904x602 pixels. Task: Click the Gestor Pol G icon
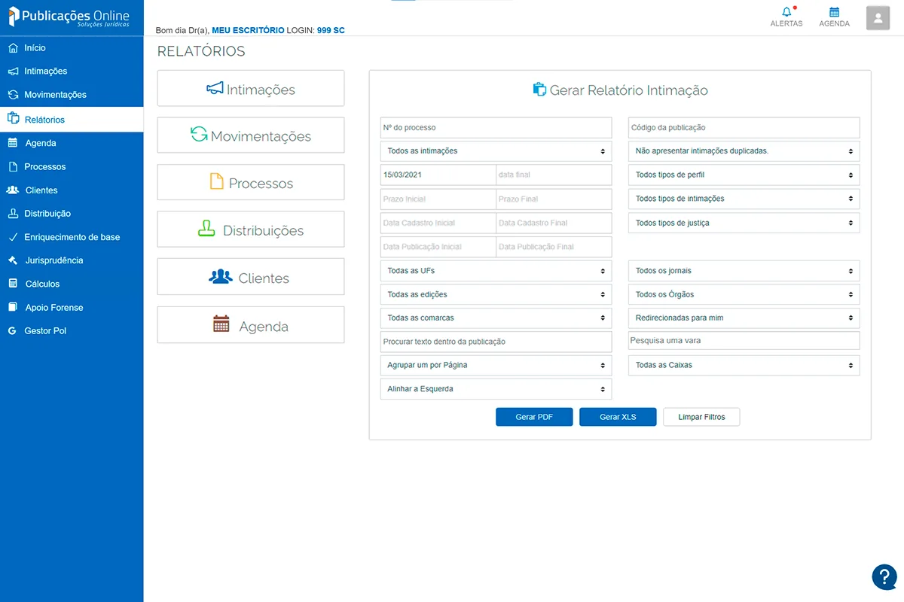(x=12, y=331)
